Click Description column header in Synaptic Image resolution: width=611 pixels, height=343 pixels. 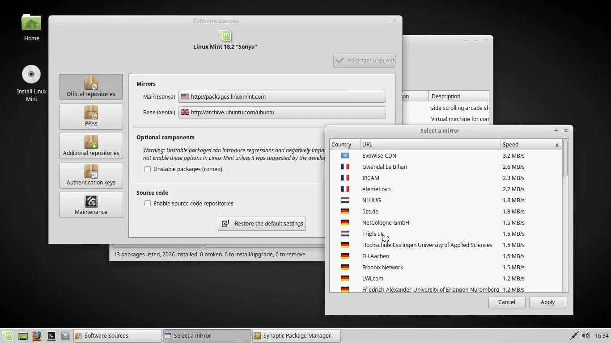458,96
